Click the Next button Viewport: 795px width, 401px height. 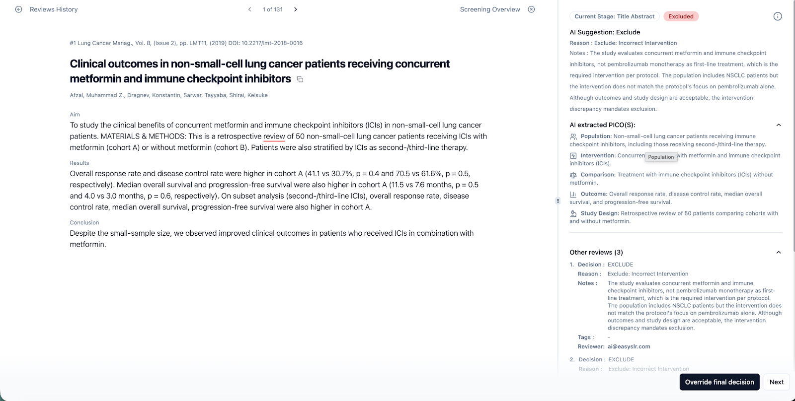(x=776, y=382)
